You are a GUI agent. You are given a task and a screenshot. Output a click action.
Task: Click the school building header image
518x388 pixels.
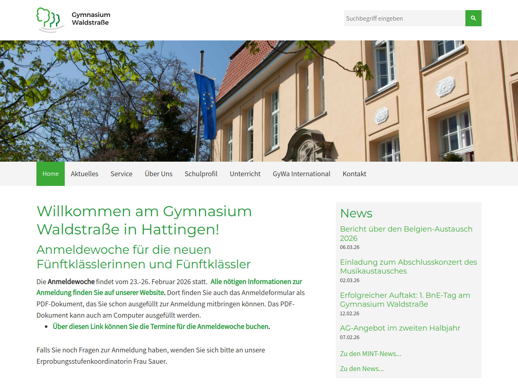coord(259,101)
